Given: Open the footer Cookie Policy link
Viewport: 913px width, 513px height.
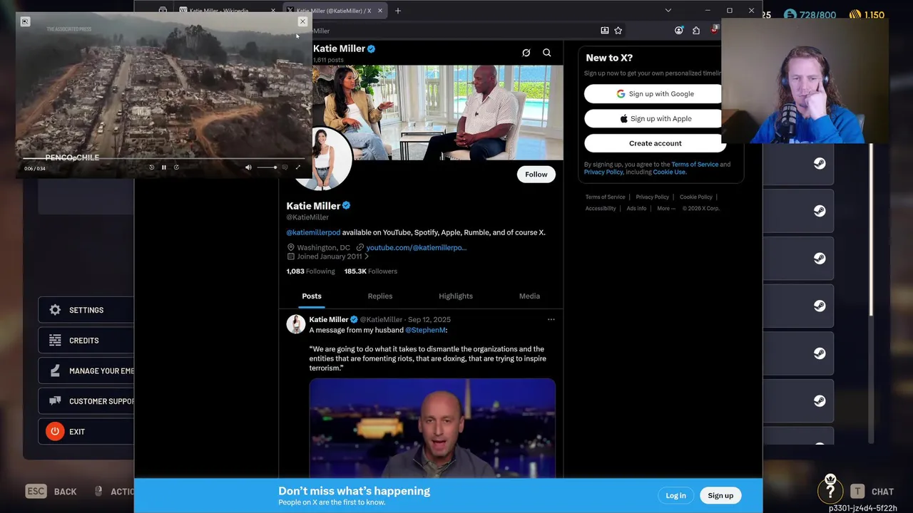Looking at the screenshot, I should tap(696, 197).
